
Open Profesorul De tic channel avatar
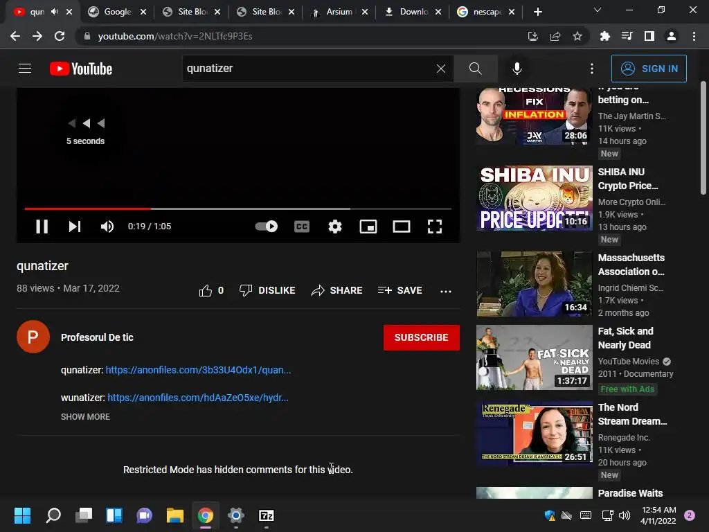tap(33, 337)
